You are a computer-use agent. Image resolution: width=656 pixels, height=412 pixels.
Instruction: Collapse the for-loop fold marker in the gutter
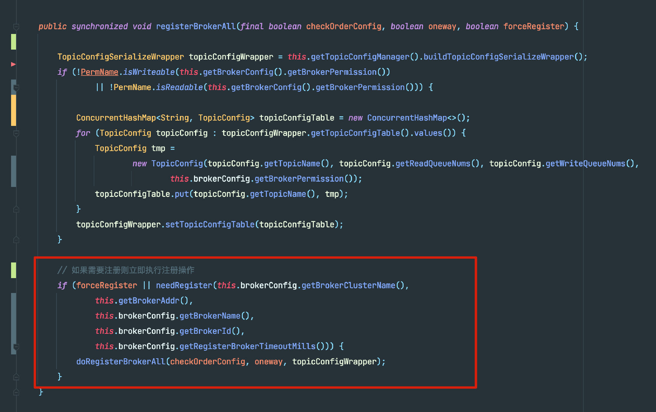[16, 133]
